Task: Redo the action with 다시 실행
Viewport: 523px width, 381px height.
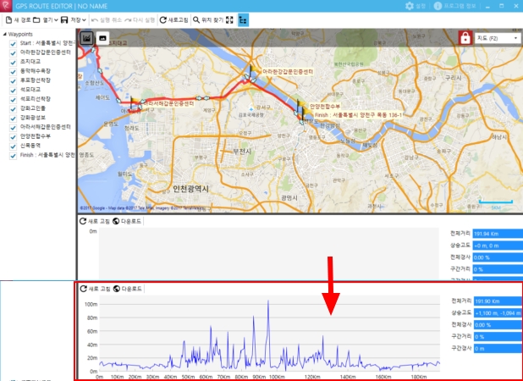Action: pos(140,20)
